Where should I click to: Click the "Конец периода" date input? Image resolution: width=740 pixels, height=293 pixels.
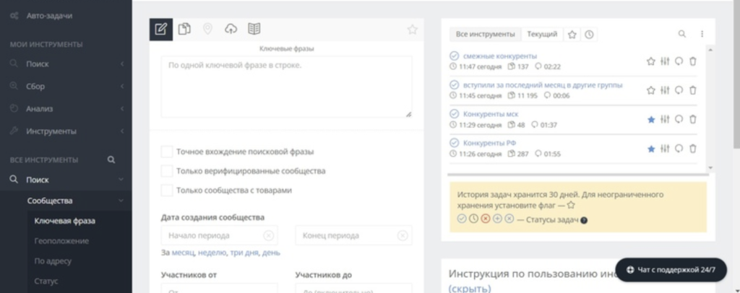[353, 235]
